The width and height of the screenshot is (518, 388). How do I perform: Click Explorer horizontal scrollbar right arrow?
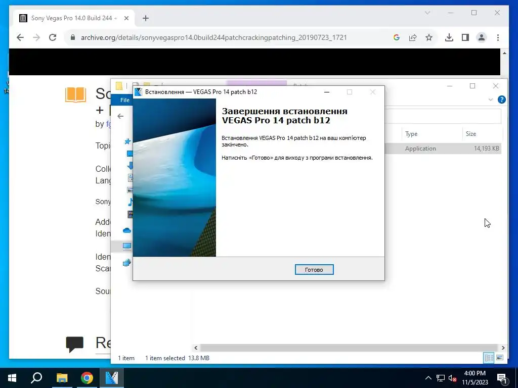503,348
